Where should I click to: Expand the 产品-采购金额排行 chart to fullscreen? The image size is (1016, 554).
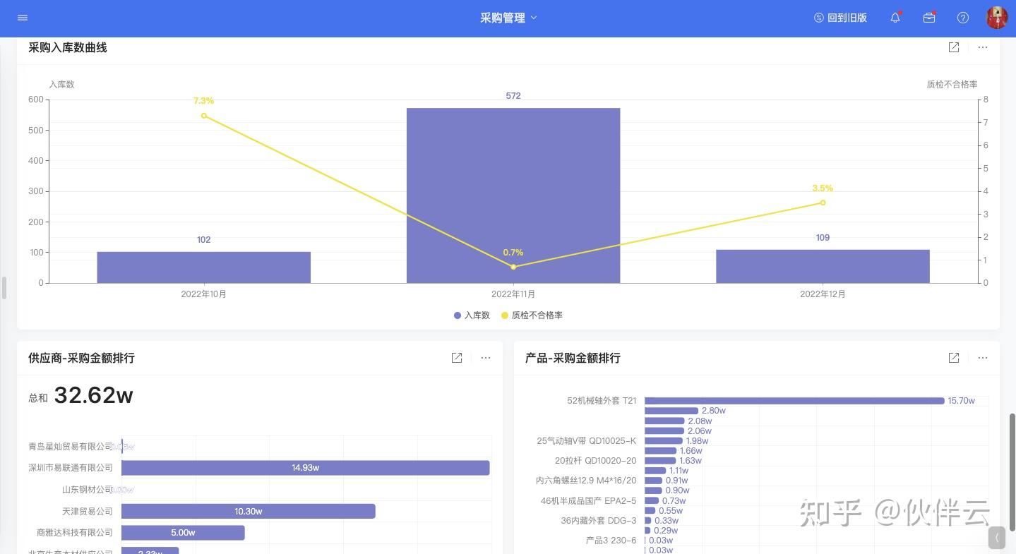tap(954, 358)
